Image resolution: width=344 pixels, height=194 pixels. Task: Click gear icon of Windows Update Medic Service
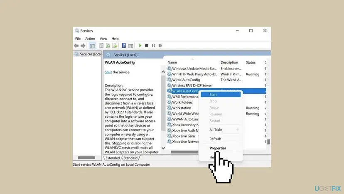pyautogui.click(x=169, y=68)
